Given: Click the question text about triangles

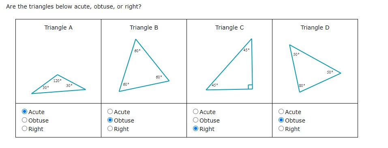Looking at the screenshot, I should click(x=74, y=6).
